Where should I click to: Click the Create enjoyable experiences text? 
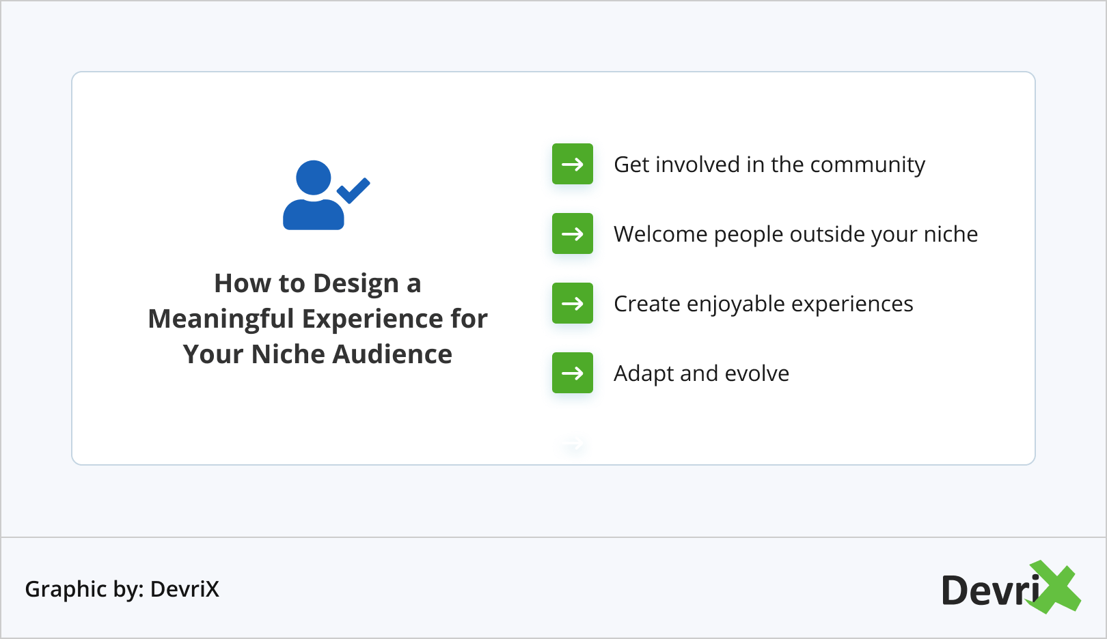tap(763, 304)
